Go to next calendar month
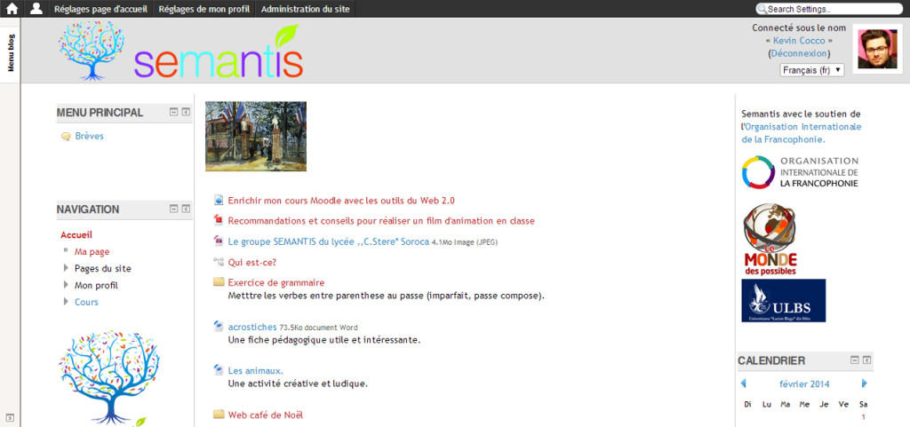910x427 pixels. click(864, 384)
